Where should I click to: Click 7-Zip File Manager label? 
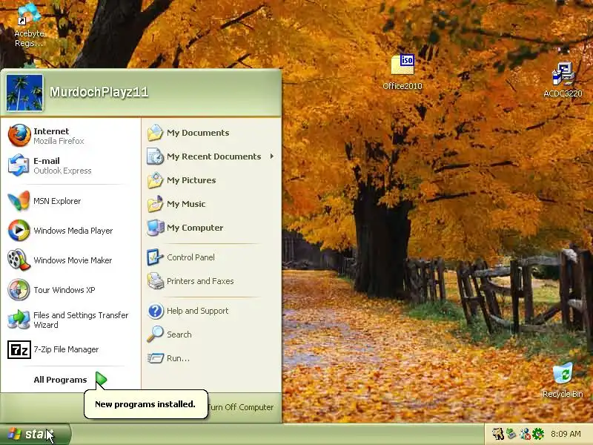pos(66,349)
